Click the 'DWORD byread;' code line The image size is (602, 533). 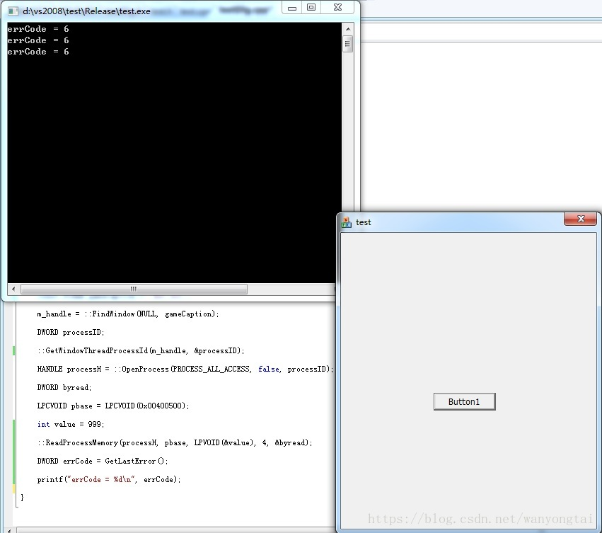pos(64,388)
